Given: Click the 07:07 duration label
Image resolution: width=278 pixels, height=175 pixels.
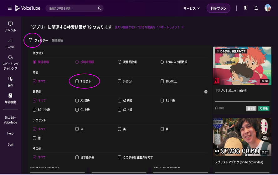Looking at the screenshot, I should (265, 152).
